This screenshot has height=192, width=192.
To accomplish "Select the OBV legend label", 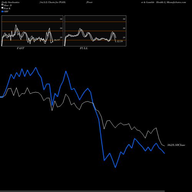I will pos(6,12).
